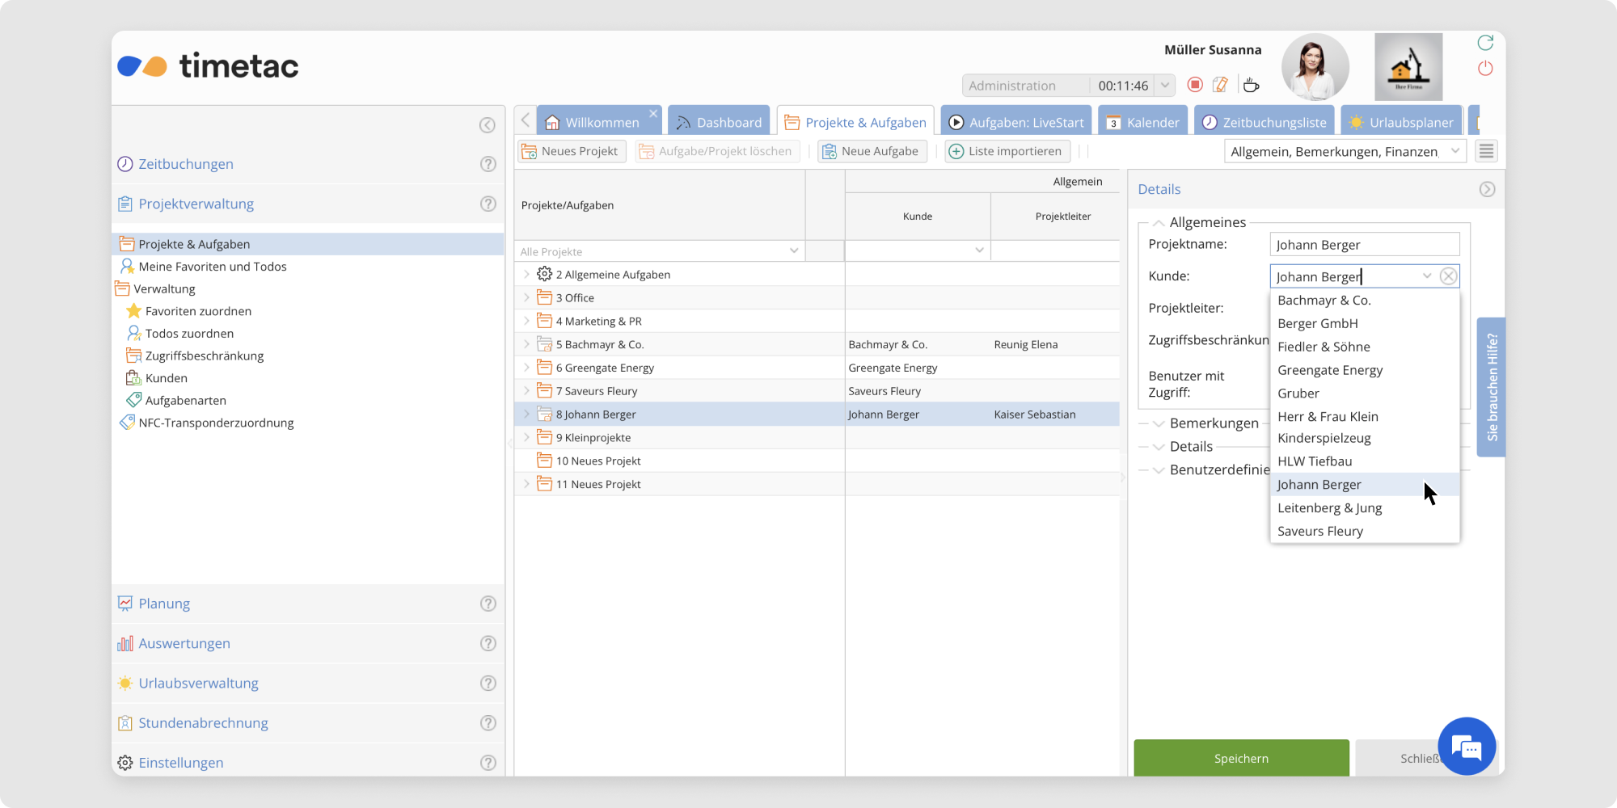Click the coffee cup break icon
The image size is (1617, 808).
[1251, 85]
